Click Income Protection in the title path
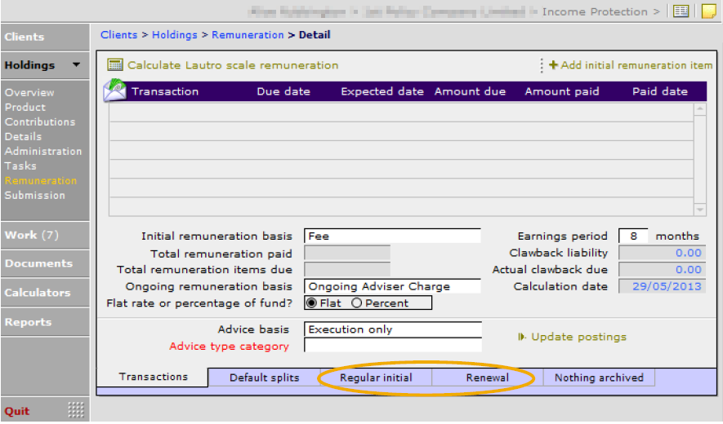This screenshot has width=723, height=424. point(595,11)
